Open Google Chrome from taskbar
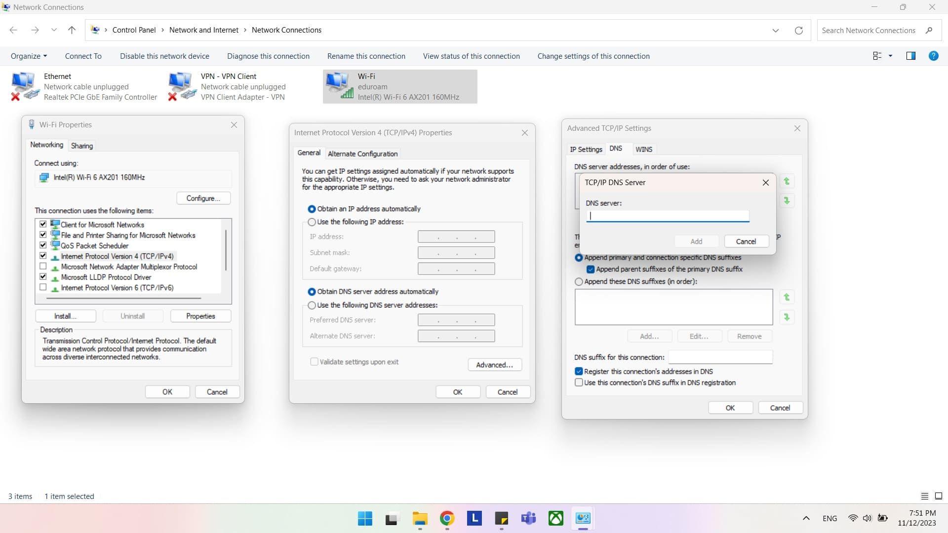 (447, 518)
